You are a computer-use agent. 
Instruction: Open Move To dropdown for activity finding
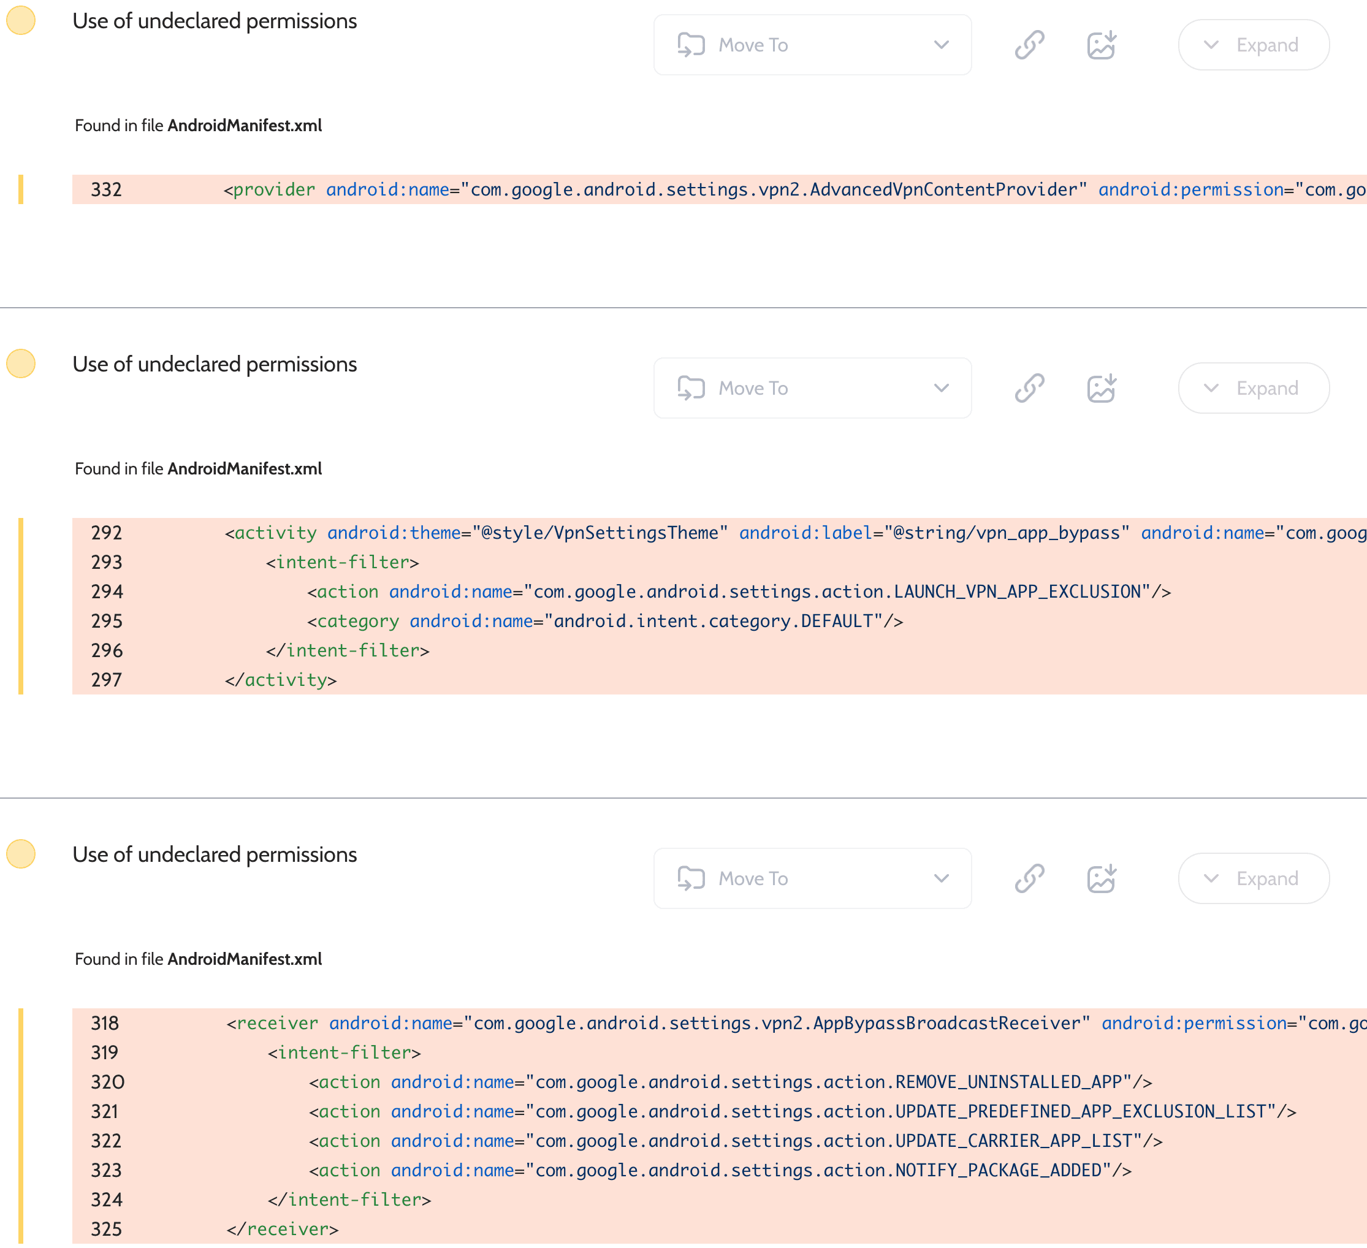812,388
